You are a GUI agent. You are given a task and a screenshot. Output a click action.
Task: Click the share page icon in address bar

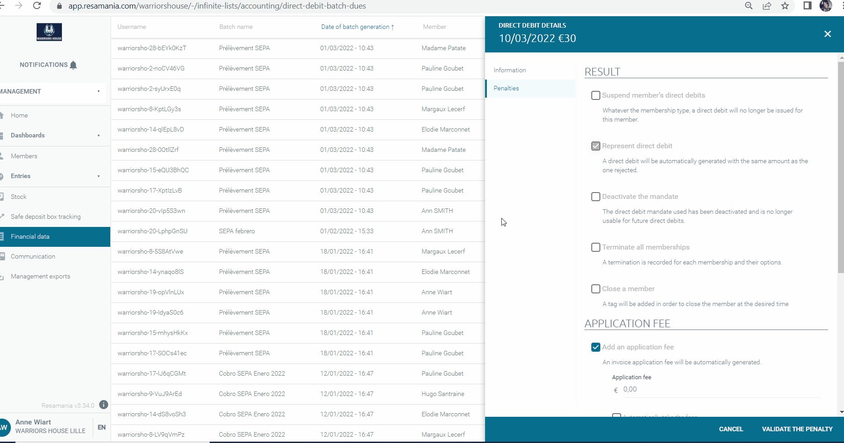767,6
